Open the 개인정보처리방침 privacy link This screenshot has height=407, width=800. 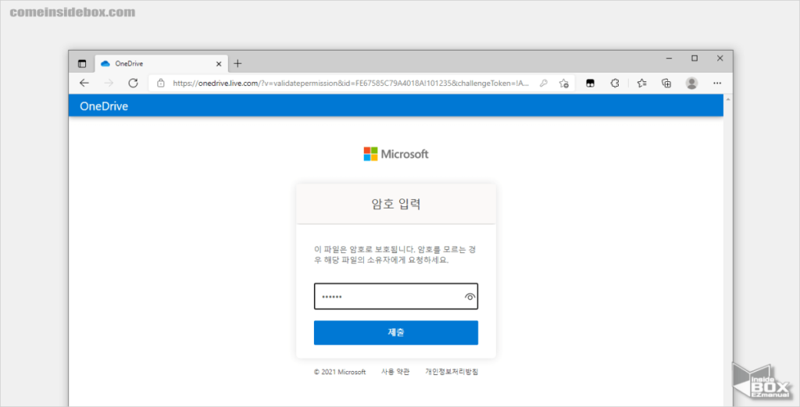point(451,372)
